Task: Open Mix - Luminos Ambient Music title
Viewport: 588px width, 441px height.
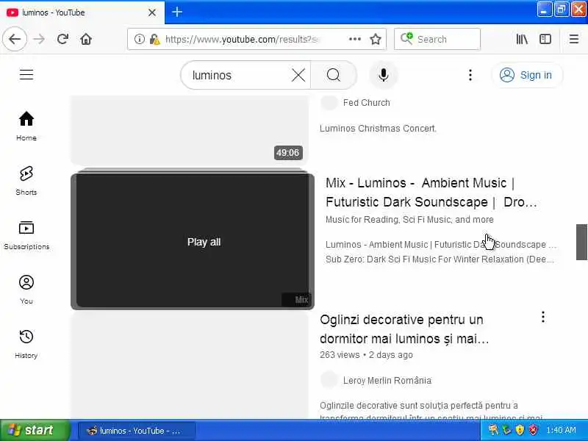Action: (431, 193)
